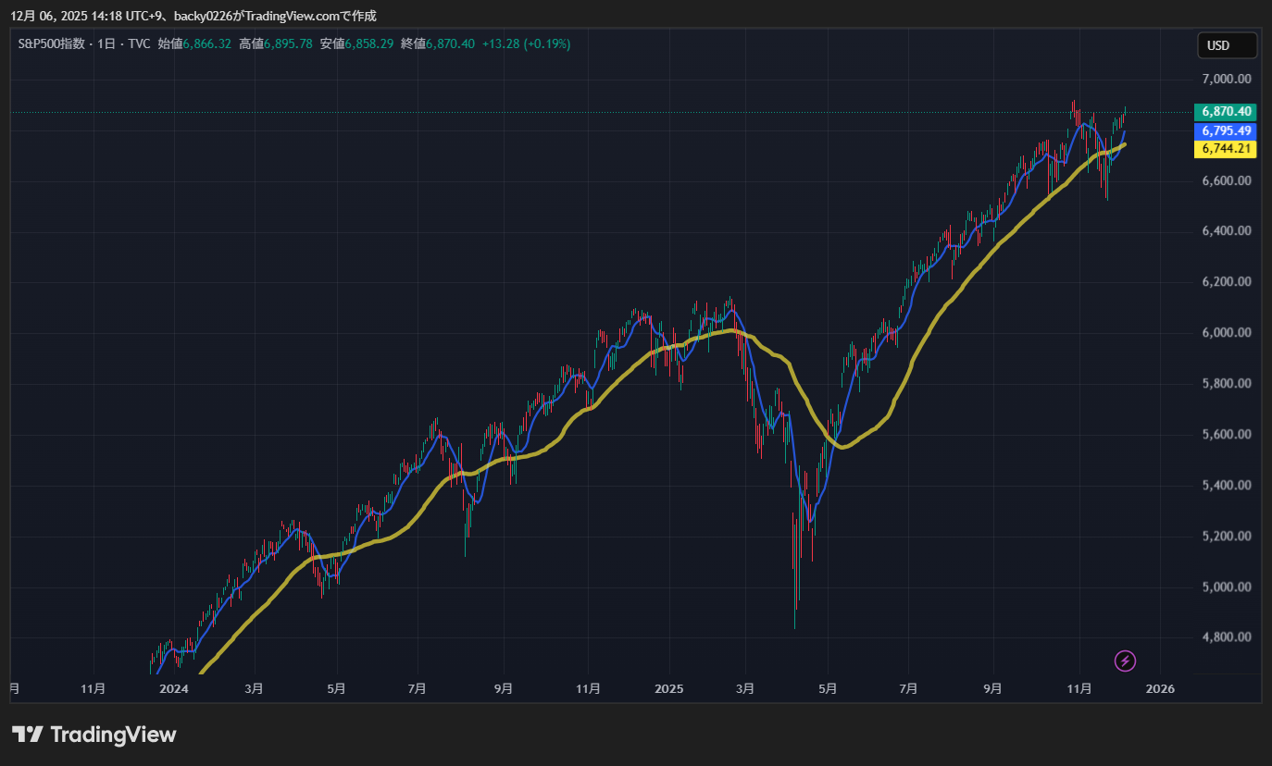
Task: Click the 安値 low value 6,858.29
Action: point(368,43)
